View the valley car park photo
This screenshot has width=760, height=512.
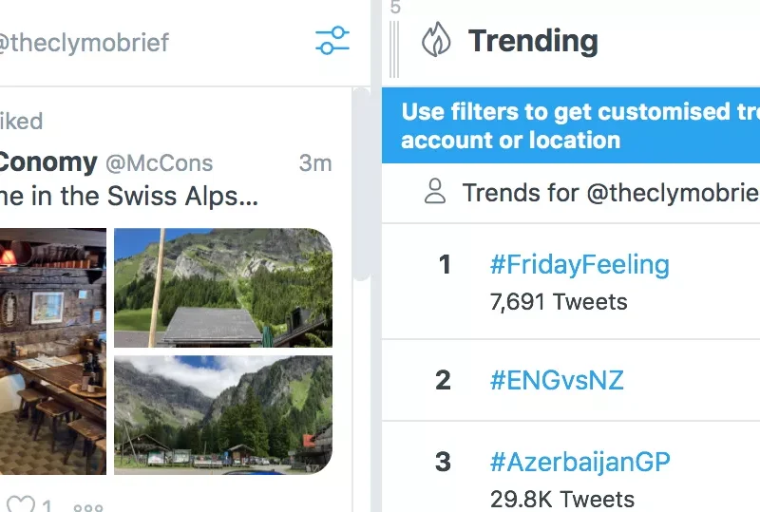223,413
